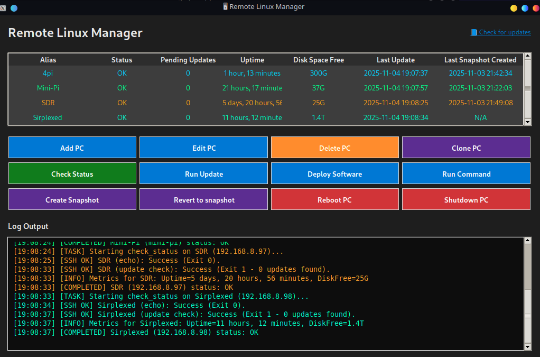Click Revert to snapshot

(x=203, y=199)
